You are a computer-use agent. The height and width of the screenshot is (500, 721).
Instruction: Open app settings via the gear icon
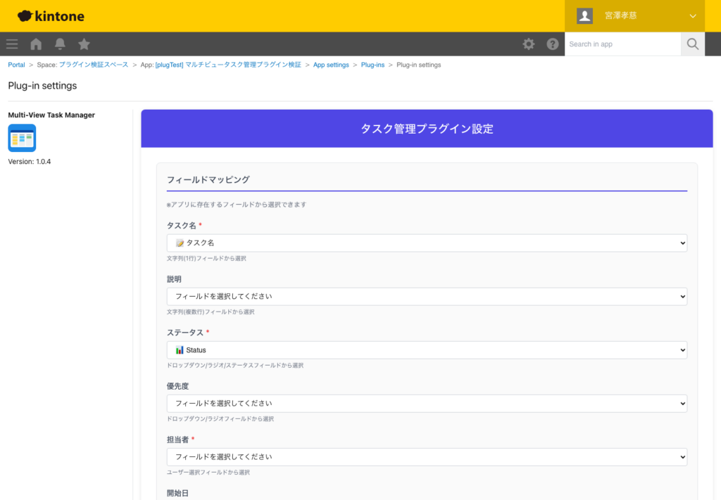528,44
